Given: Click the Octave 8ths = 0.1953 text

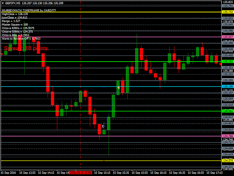Looking at the screenshot, I should 15,35.
